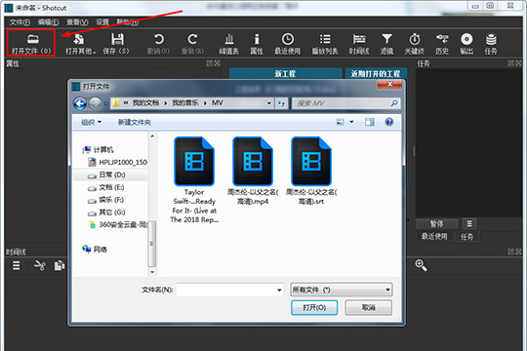This screenshot has height=351, width=527.
Task: Click the Redo toolbar icon
Action: pyautogui.click(x=192, y=39)
